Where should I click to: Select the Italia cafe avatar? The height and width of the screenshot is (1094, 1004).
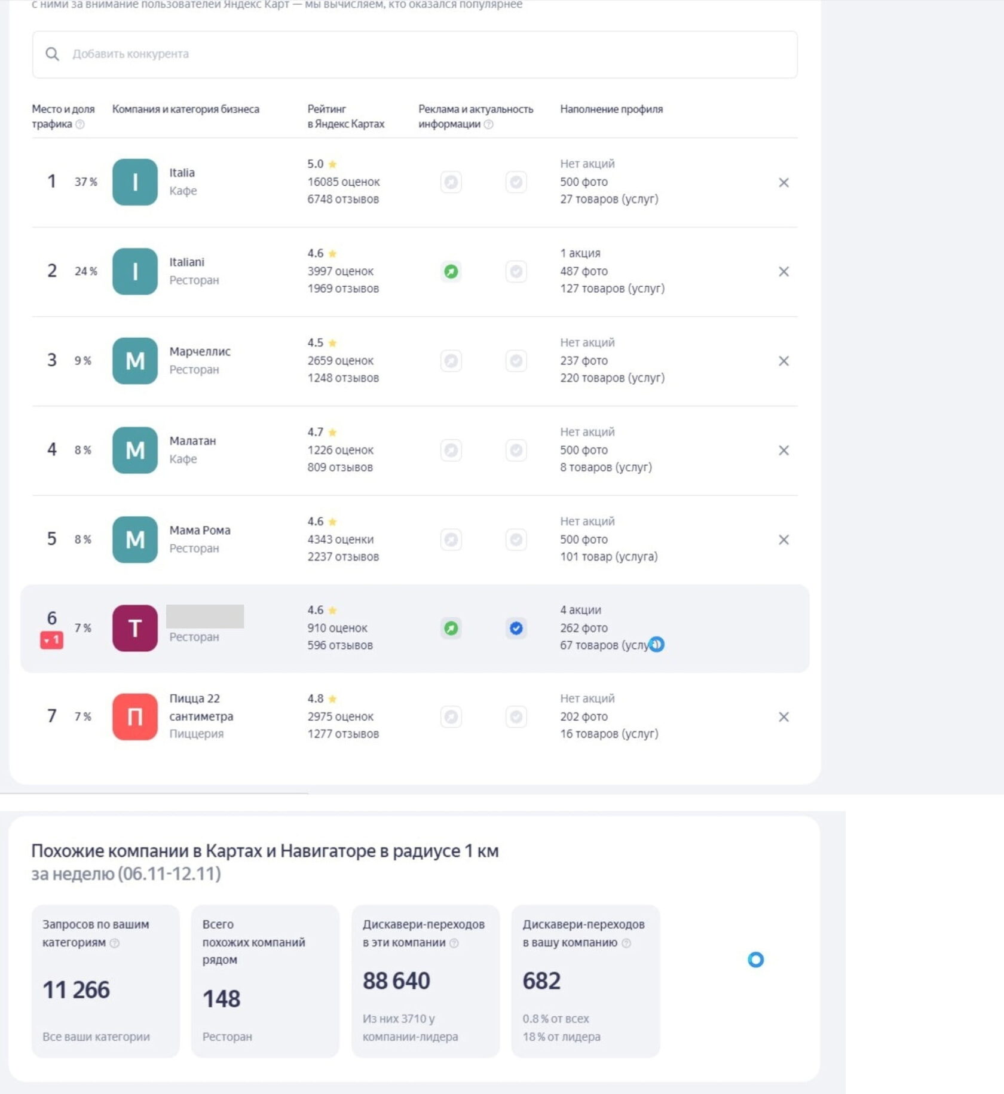[x=135, y=182]
